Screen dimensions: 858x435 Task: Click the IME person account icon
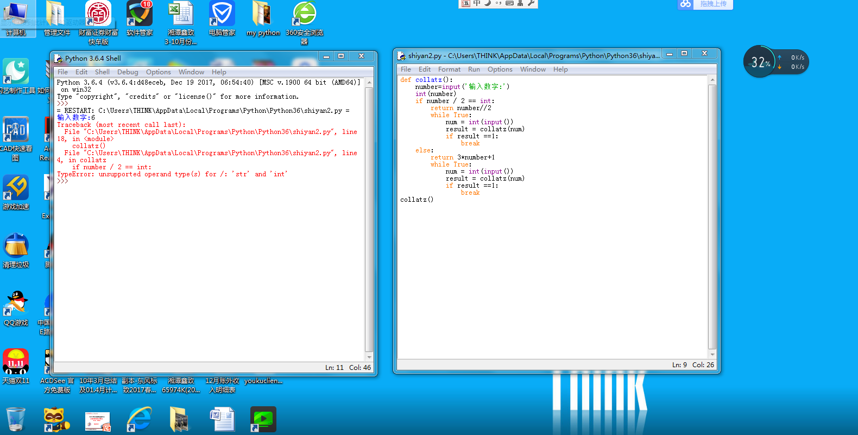(x=520, y=3)
